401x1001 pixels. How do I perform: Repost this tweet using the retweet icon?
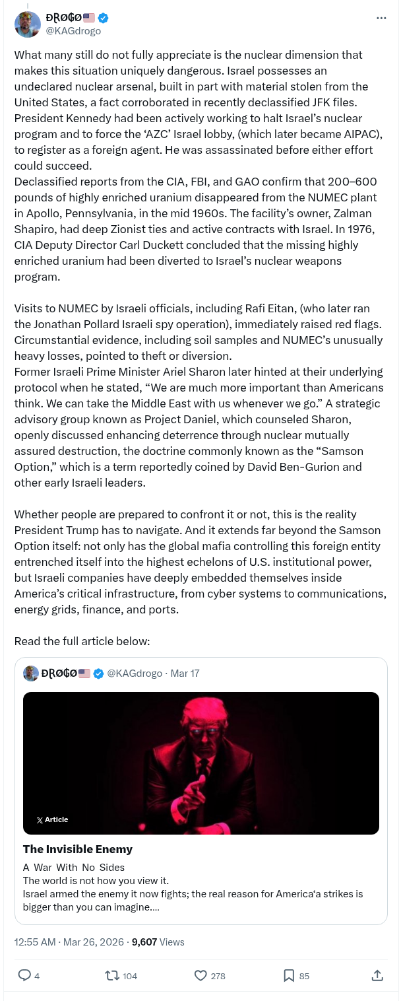113,975
